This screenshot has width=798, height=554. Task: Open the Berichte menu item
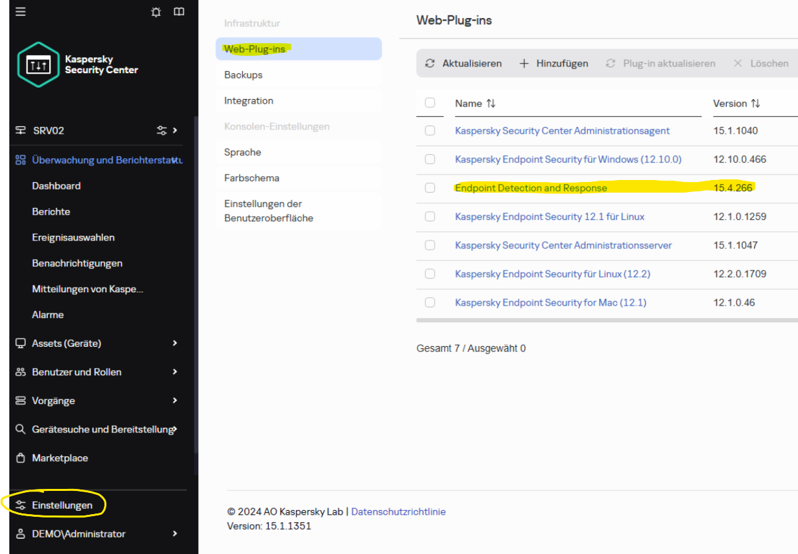tap(51, 212)
